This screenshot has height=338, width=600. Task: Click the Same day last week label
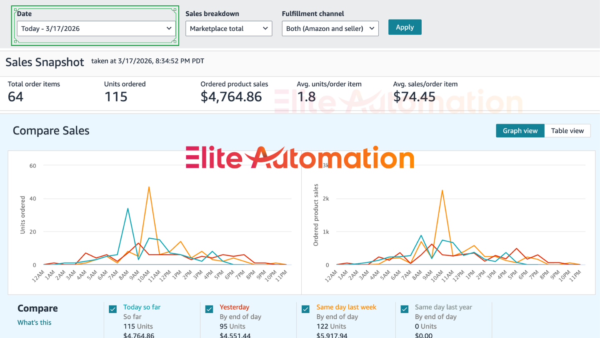[x=346, y=307]
